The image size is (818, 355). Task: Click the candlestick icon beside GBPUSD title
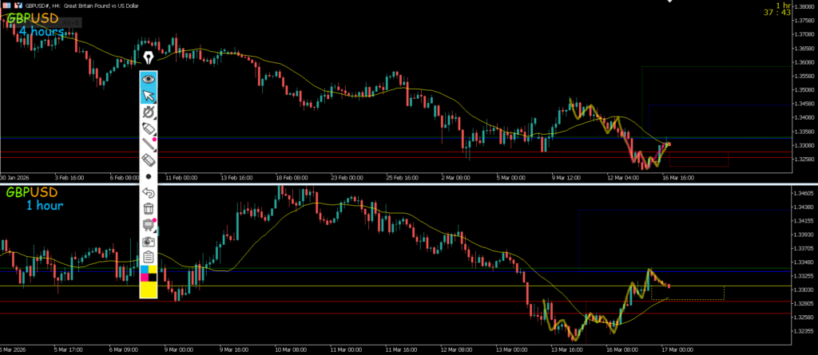click(18, 5)
